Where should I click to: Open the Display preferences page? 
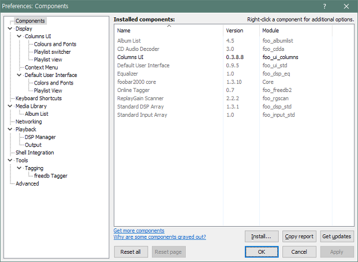click(24, 28)
